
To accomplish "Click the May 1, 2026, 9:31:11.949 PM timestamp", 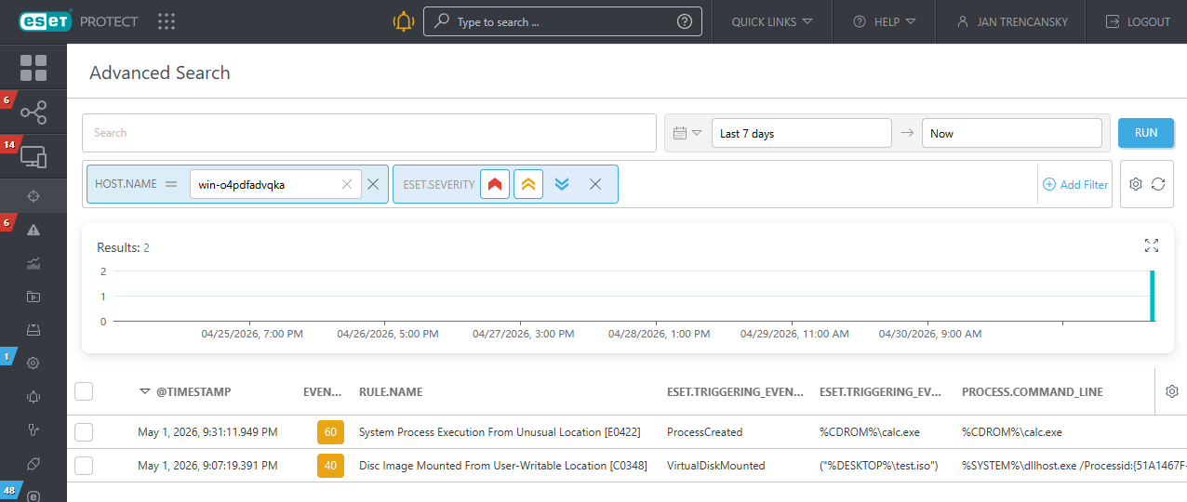I will (207, 431).
